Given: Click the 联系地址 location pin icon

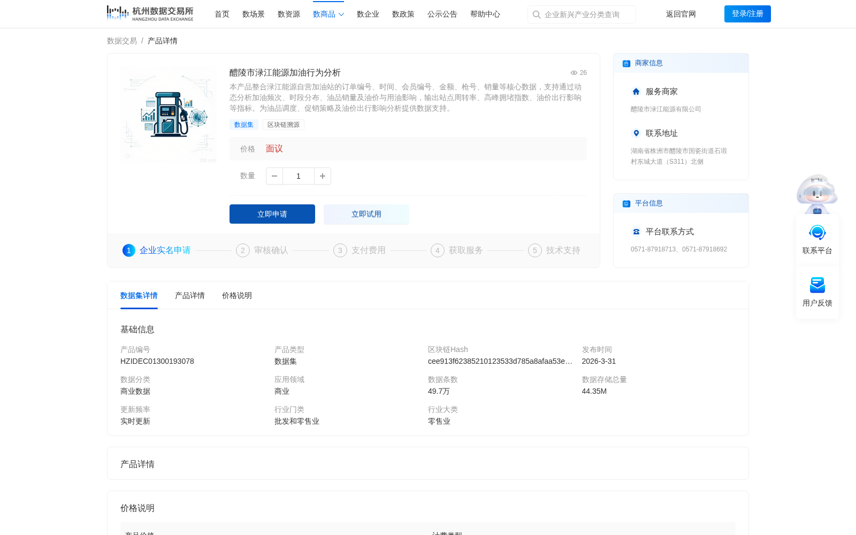Looking at the screenshot, I should 636,133.
